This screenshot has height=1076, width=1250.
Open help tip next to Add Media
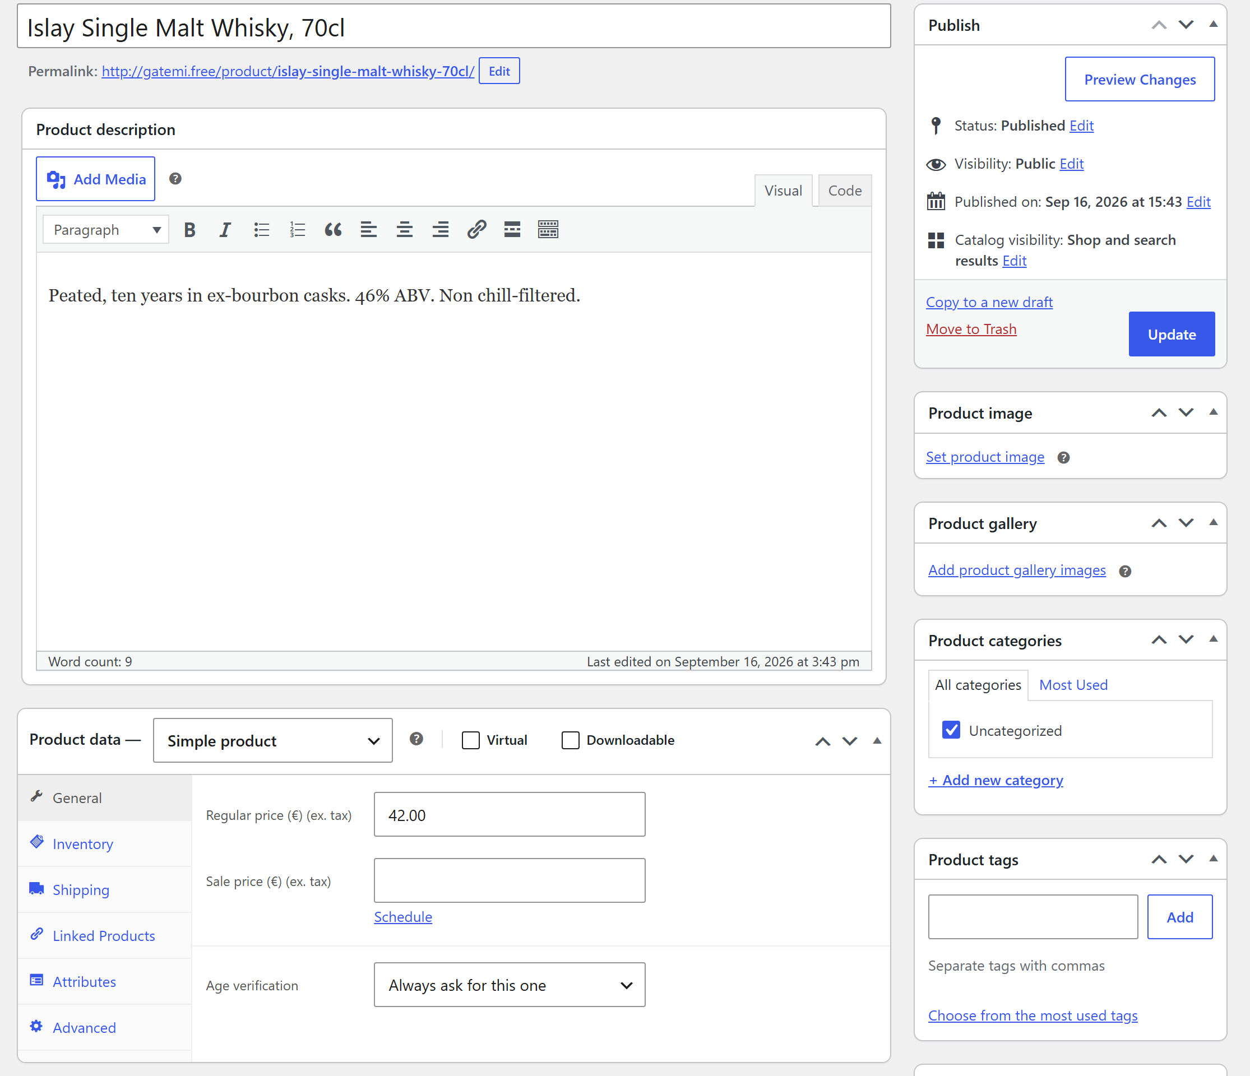[175, 179]
